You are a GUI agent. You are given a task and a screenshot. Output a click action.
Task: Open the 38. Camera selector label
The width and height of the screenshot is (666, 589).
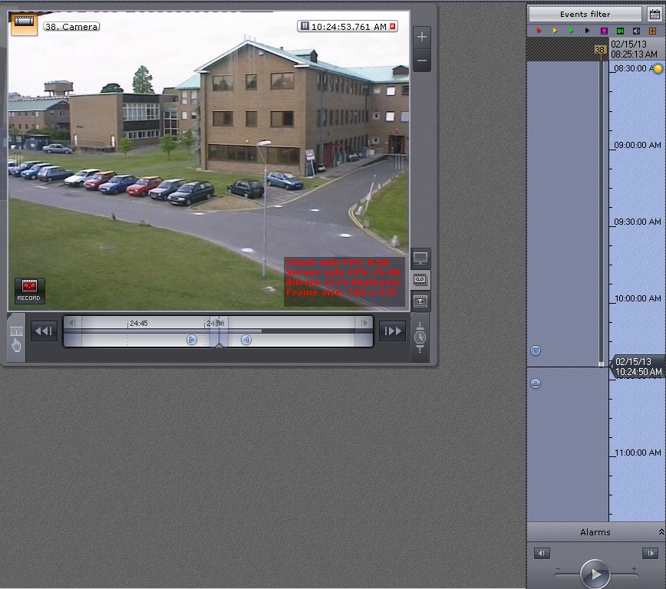click(71, 27)
